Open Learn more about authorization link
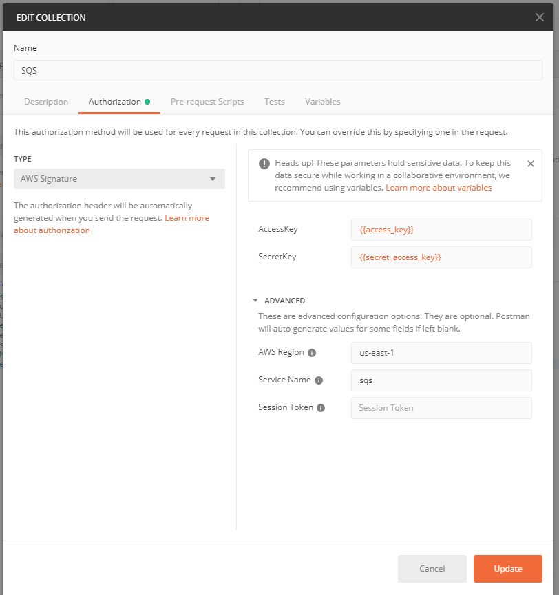Image resolution: width=559 pixels, height=595 pixels. 112,224
